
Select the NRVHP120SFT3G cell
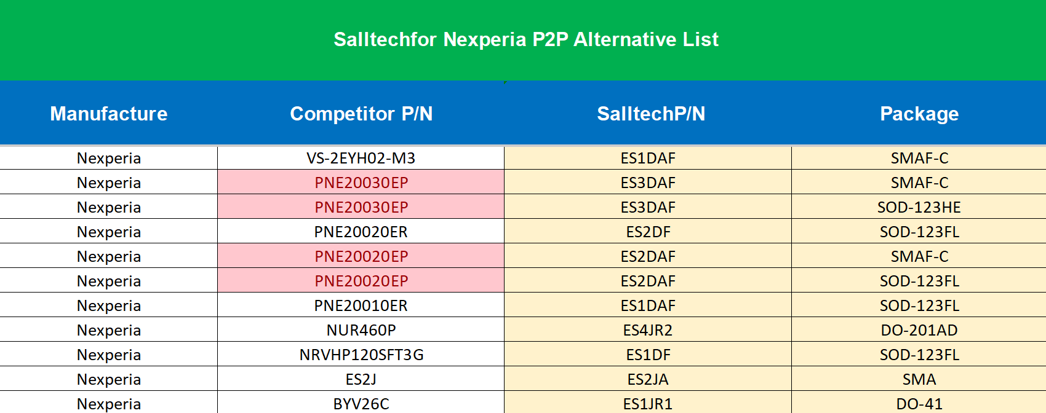pyautogui.click(x=361, y=355)
